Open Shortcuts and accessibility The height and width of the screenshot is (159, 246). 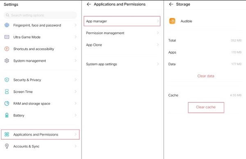(x=41, y=49)
